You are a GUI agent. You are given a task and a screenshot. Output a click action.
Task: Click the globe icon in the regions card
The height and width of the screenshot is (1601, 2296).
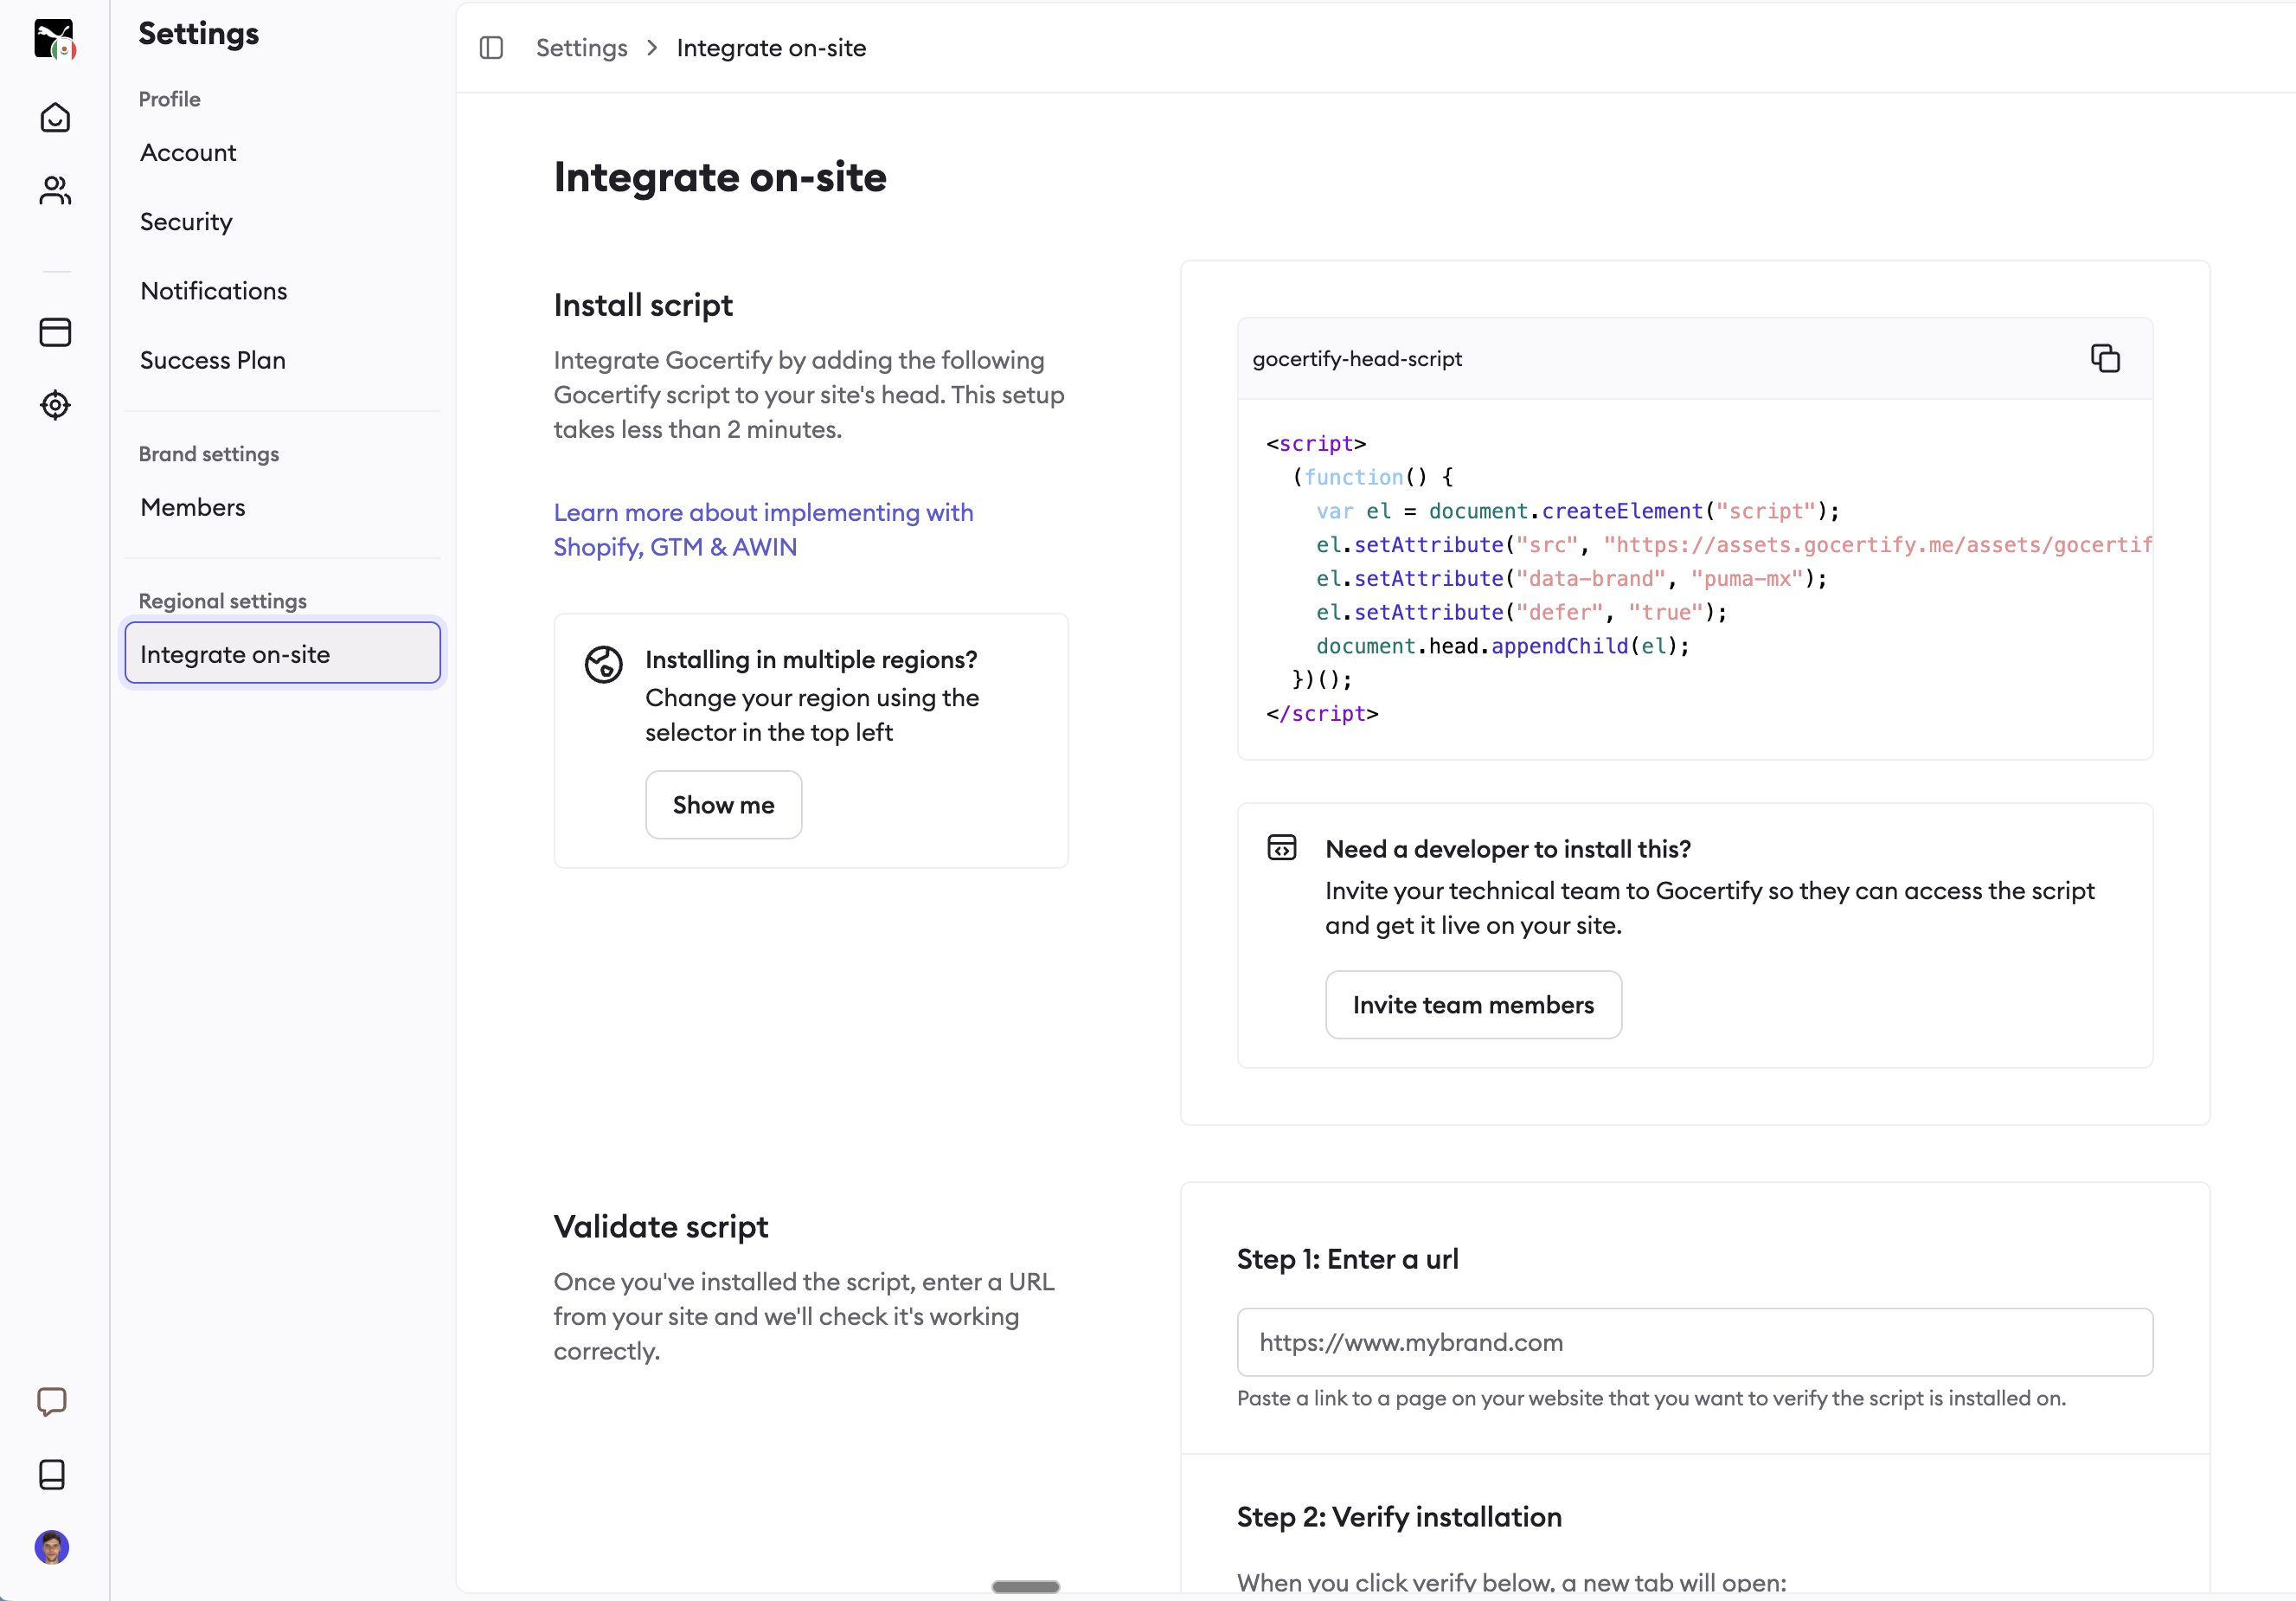point(602,665)
